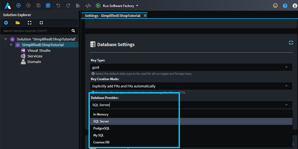Click the smiley feedback icon
298x149 pixels.
click(x=275, y=6)
